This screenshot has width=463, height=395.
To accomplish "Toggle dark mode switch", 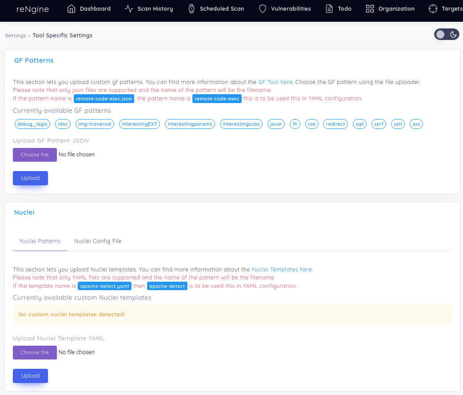I will pos(447,35).
